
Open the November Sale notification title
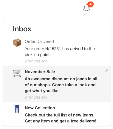(40, 72)
